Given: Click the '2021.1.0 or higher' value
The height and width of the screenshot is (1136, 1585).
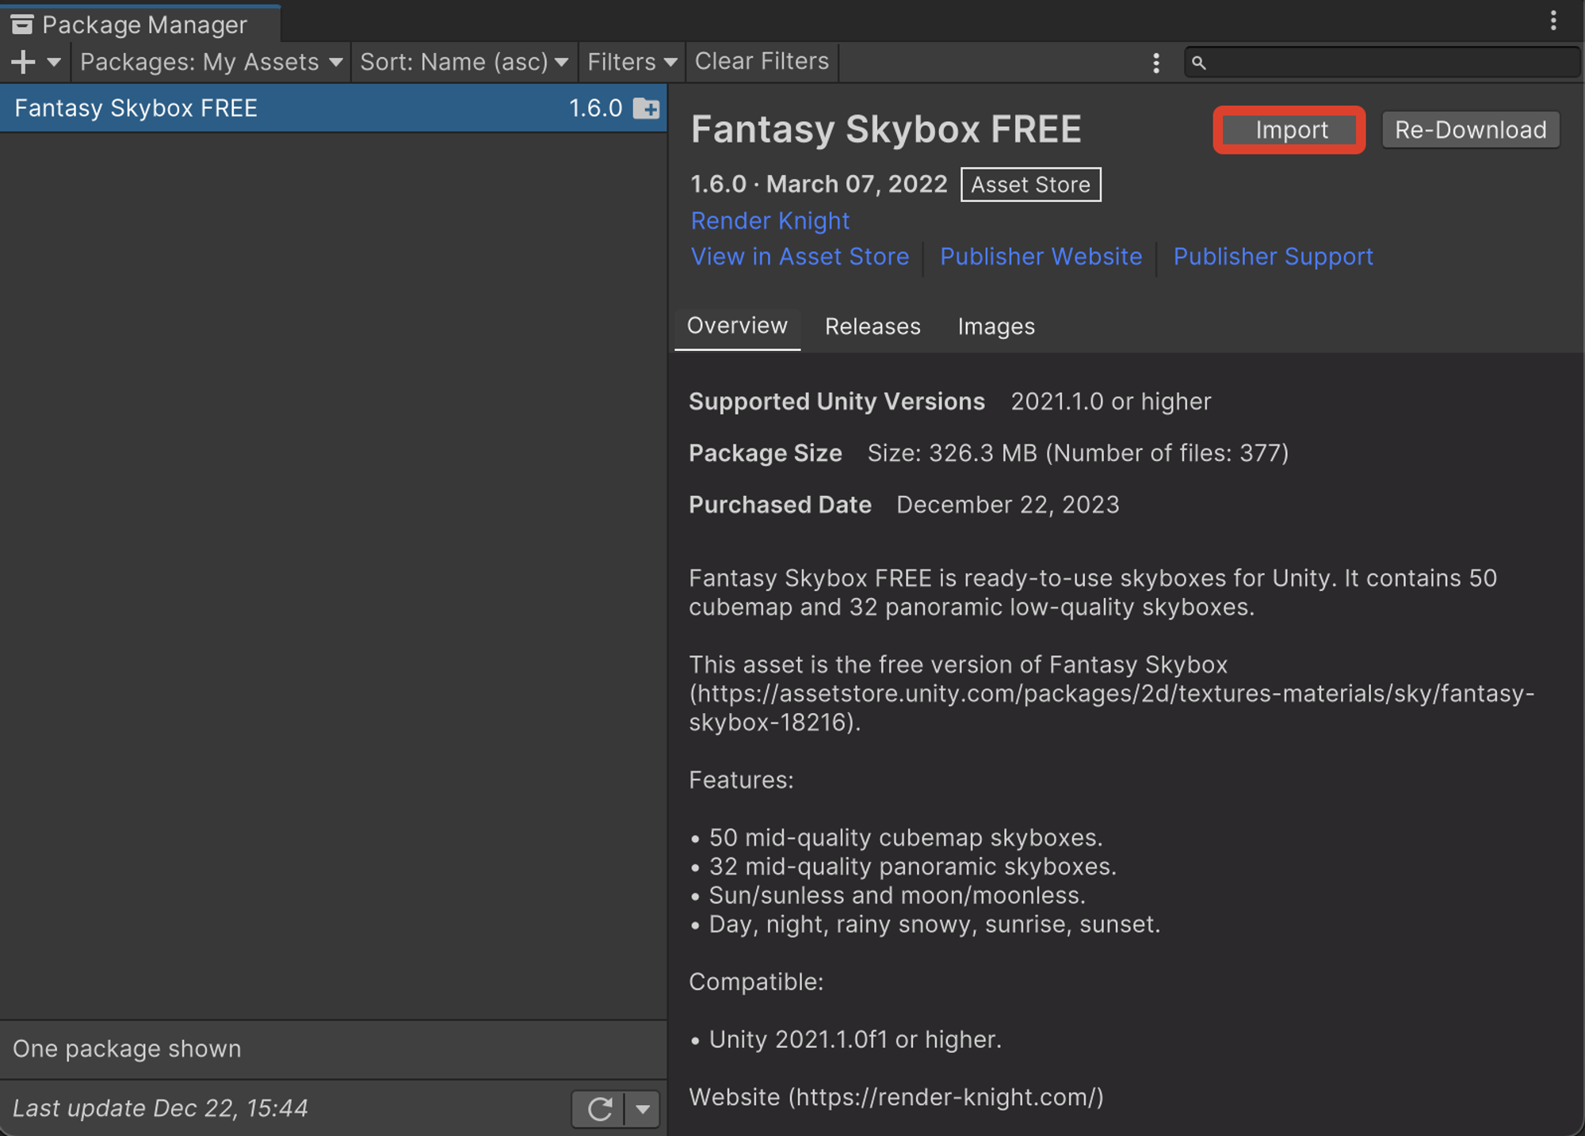Looking at the screenshot, I should point(1110,402).
